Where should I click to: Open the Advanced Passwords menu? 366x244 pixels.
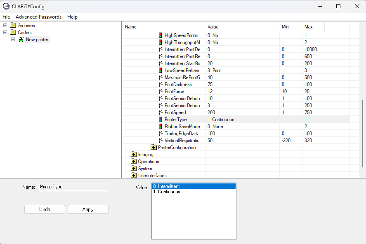click(38, 17)
